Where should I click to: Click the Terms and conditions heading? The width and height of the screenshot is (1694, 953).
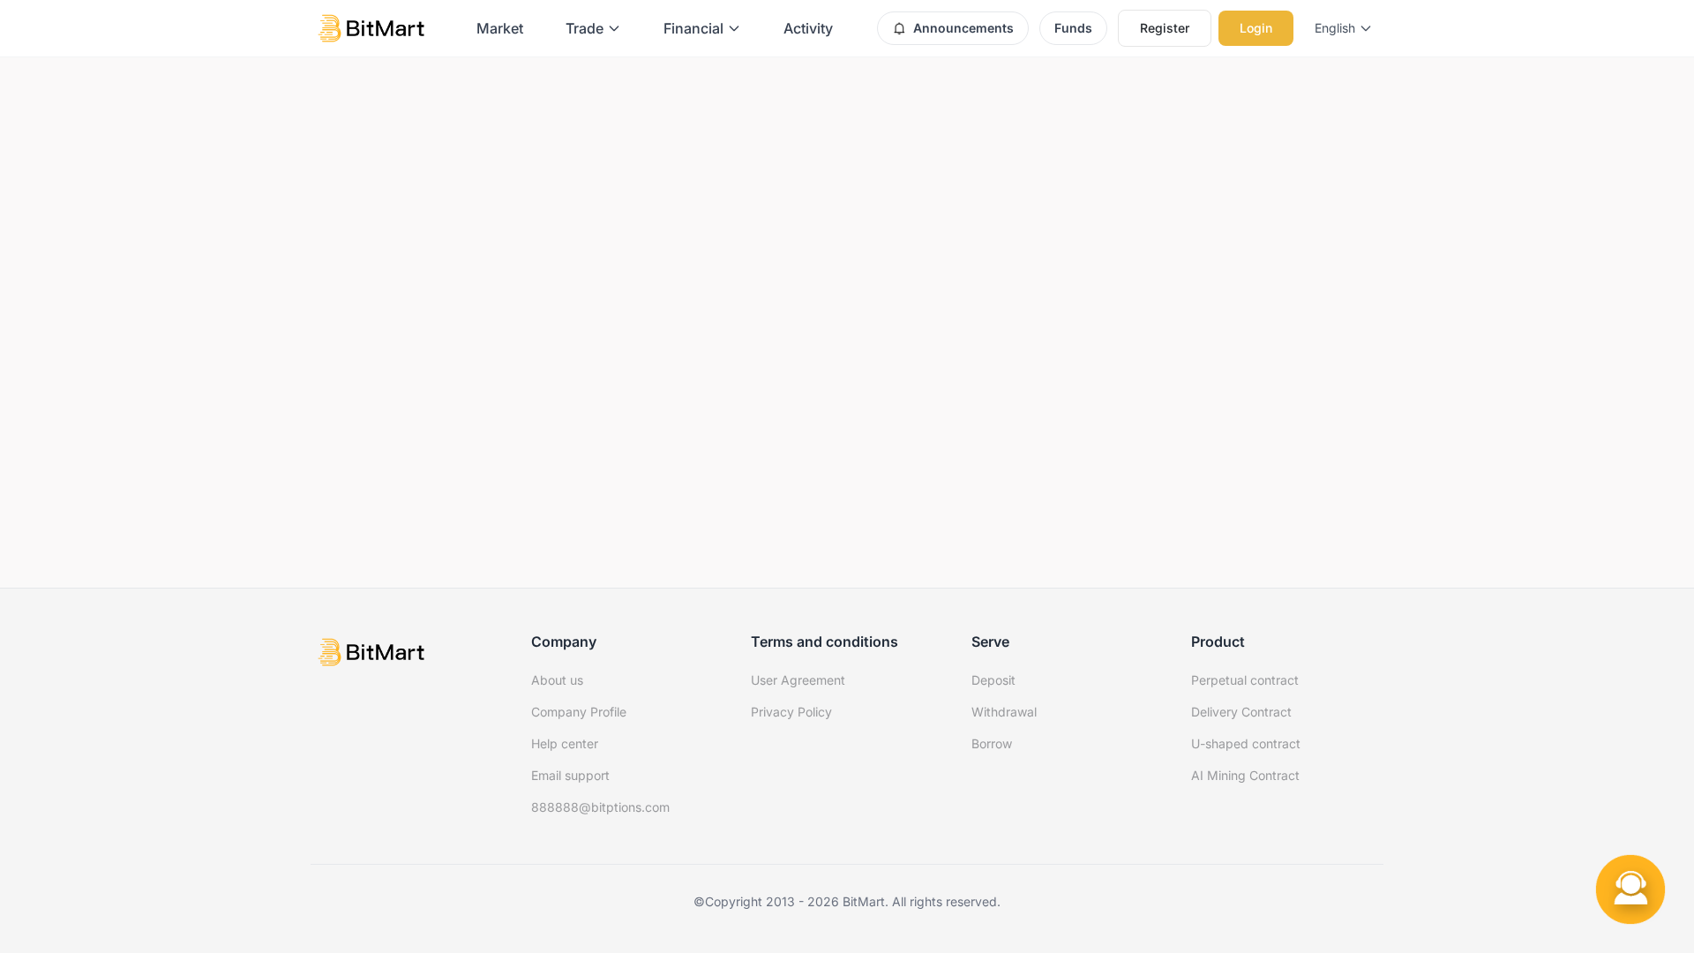click(x=824, y=642)
